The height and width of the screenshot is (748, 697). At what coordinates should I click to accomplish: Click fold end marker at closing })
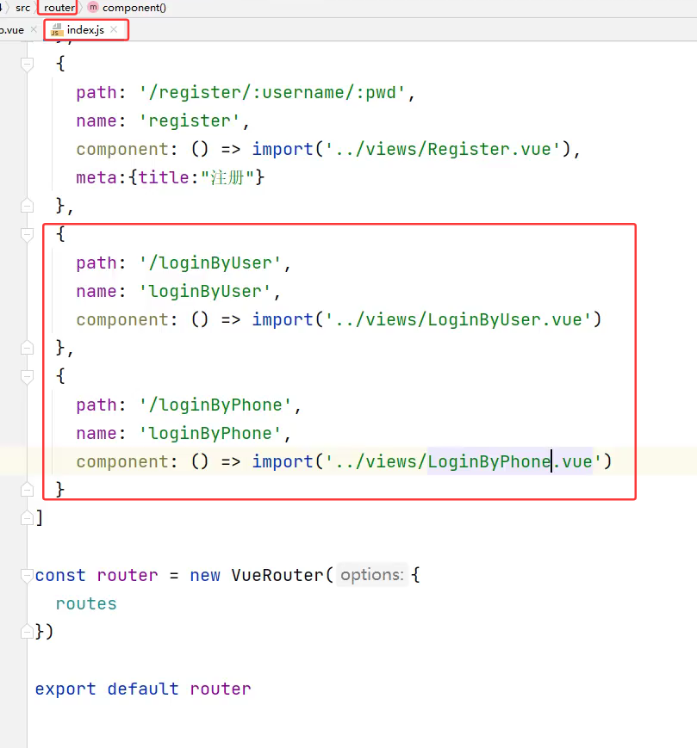(28, 632)
